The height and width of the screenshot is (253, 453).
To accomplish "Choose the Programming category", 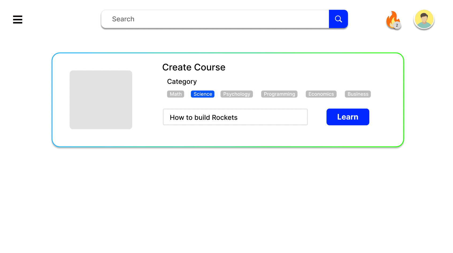I will (279, 94).
